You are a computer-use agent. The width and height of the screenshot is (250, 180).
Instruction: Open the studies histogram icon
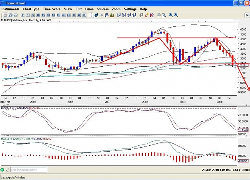click(x=112, y=15)
